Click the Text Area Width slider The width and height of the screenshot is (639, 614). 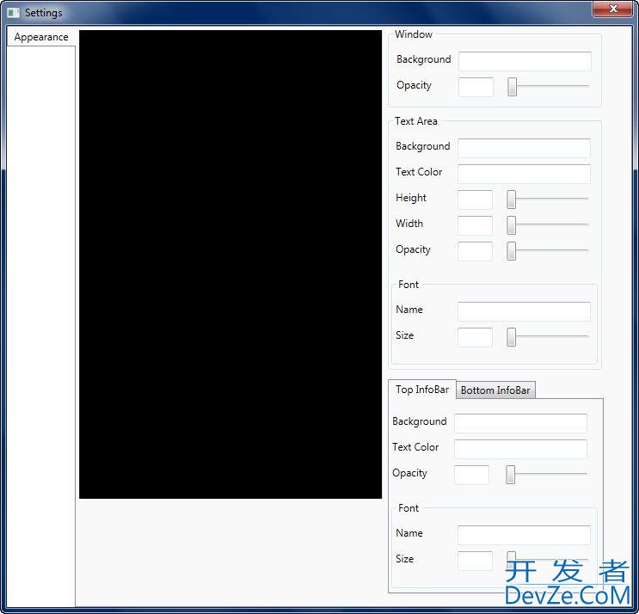(547, 225)
